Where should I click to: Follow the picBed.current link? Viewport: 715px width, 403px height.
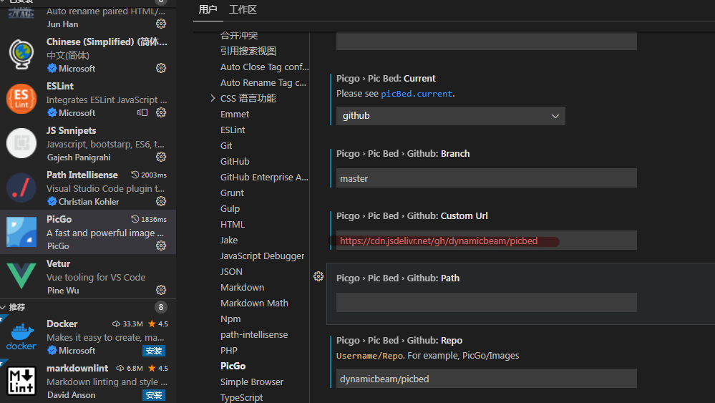click(x=417, y=94)
